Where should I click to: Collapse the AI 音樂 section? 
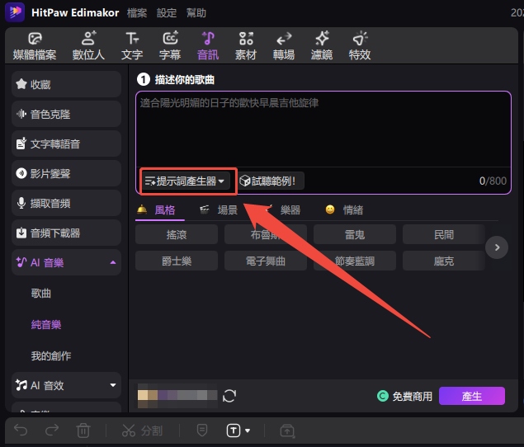point(113,262)
